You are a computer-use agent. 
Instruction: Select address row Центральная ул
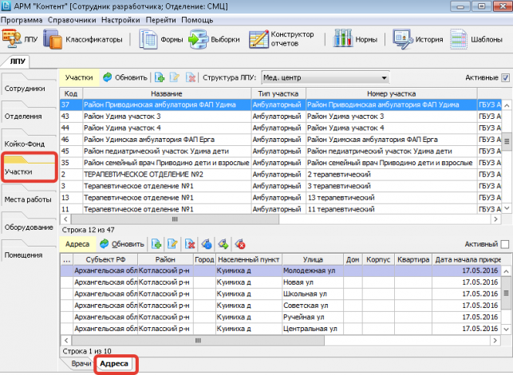pyautogui.click(x=280, y=329)
